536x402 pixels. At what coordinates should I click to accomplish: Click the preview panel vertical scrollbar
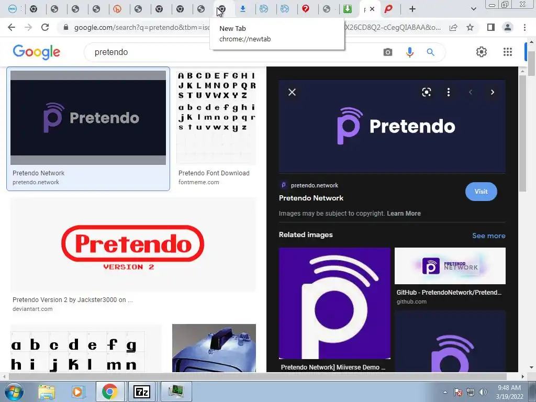(x=522, y=133)
